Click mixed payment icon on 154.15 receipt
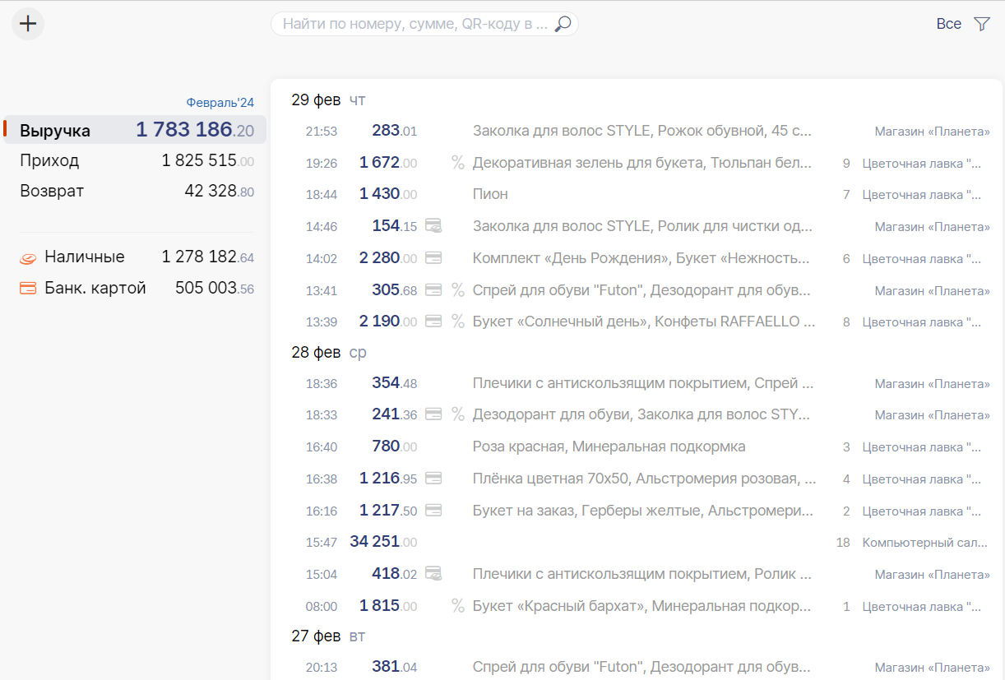This screenshot has height=680, width=1005. coord(433,226)
